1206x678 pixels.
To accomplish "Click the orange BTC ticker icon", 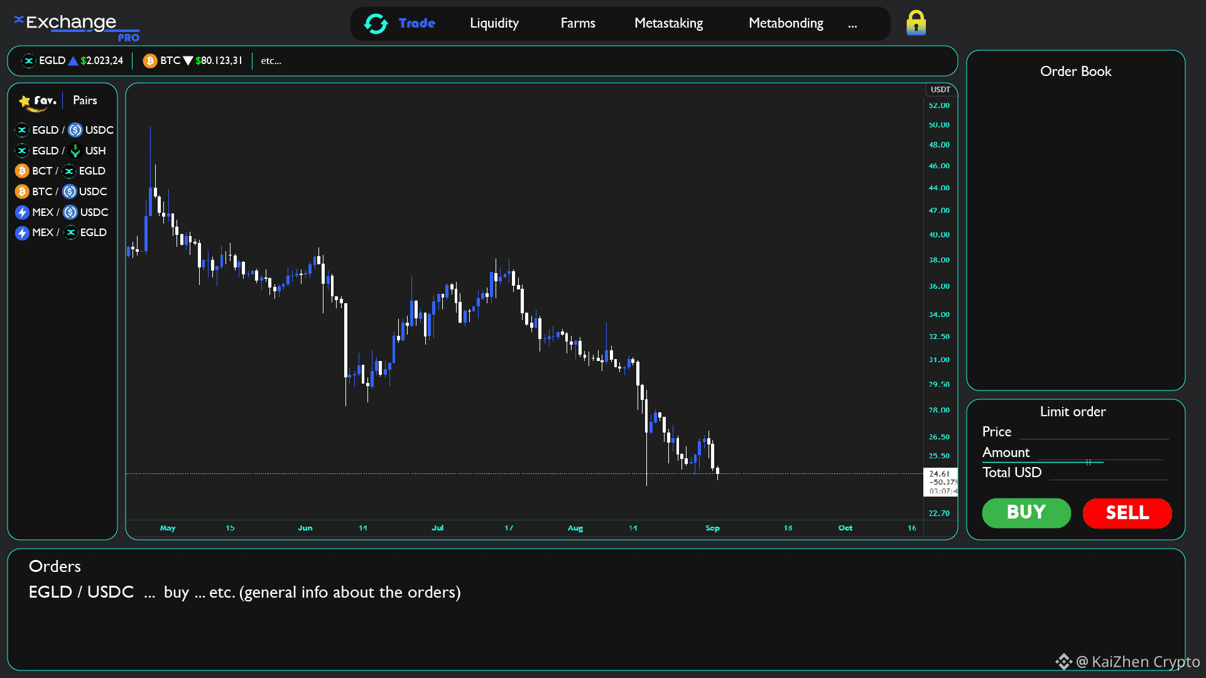I will tap(149, 61).
